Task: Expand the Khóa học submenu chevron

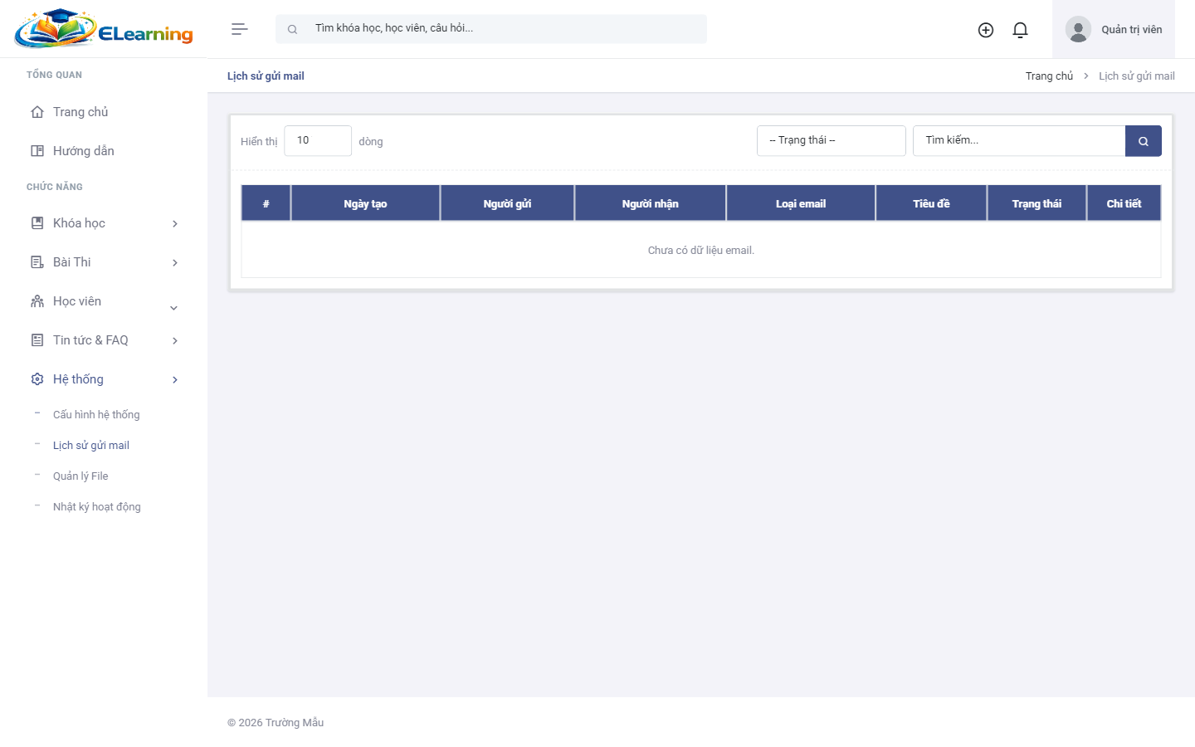Action: tap(175, 223)
